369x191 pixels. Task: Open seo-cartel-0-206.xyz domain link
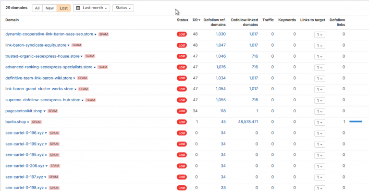pos(25,166)
